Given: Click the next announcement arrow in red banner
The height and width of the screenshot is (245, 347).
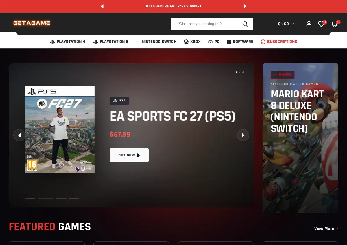Looking at the screenshot, I should pyautogui.click(x=245, y=6).
